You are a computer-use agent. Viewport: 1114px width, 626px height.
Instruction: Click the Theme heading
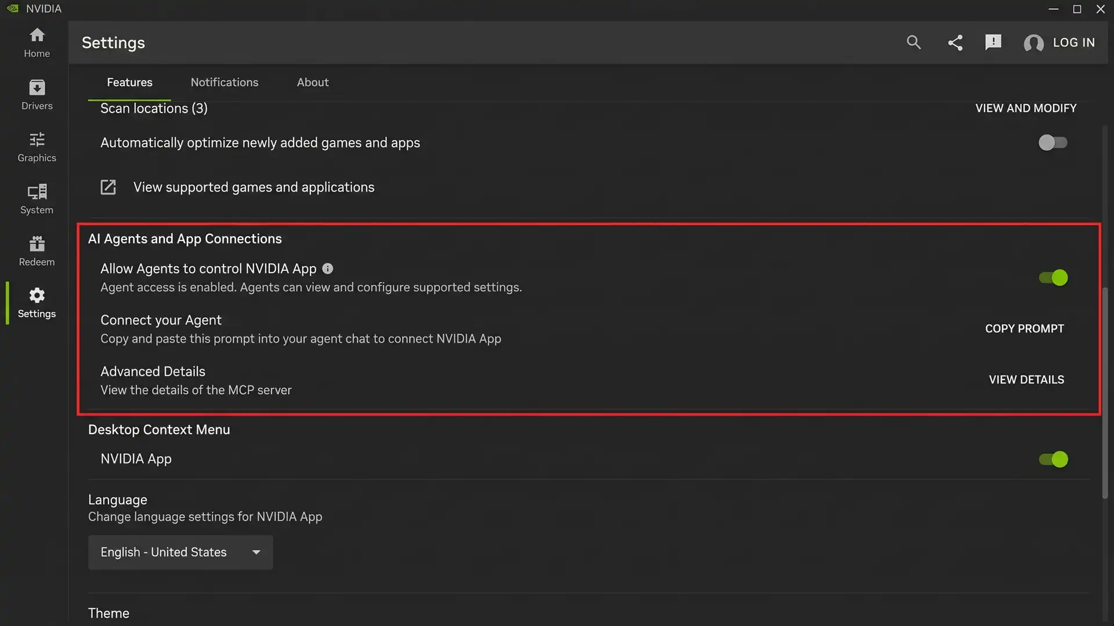tap(108, 613)
